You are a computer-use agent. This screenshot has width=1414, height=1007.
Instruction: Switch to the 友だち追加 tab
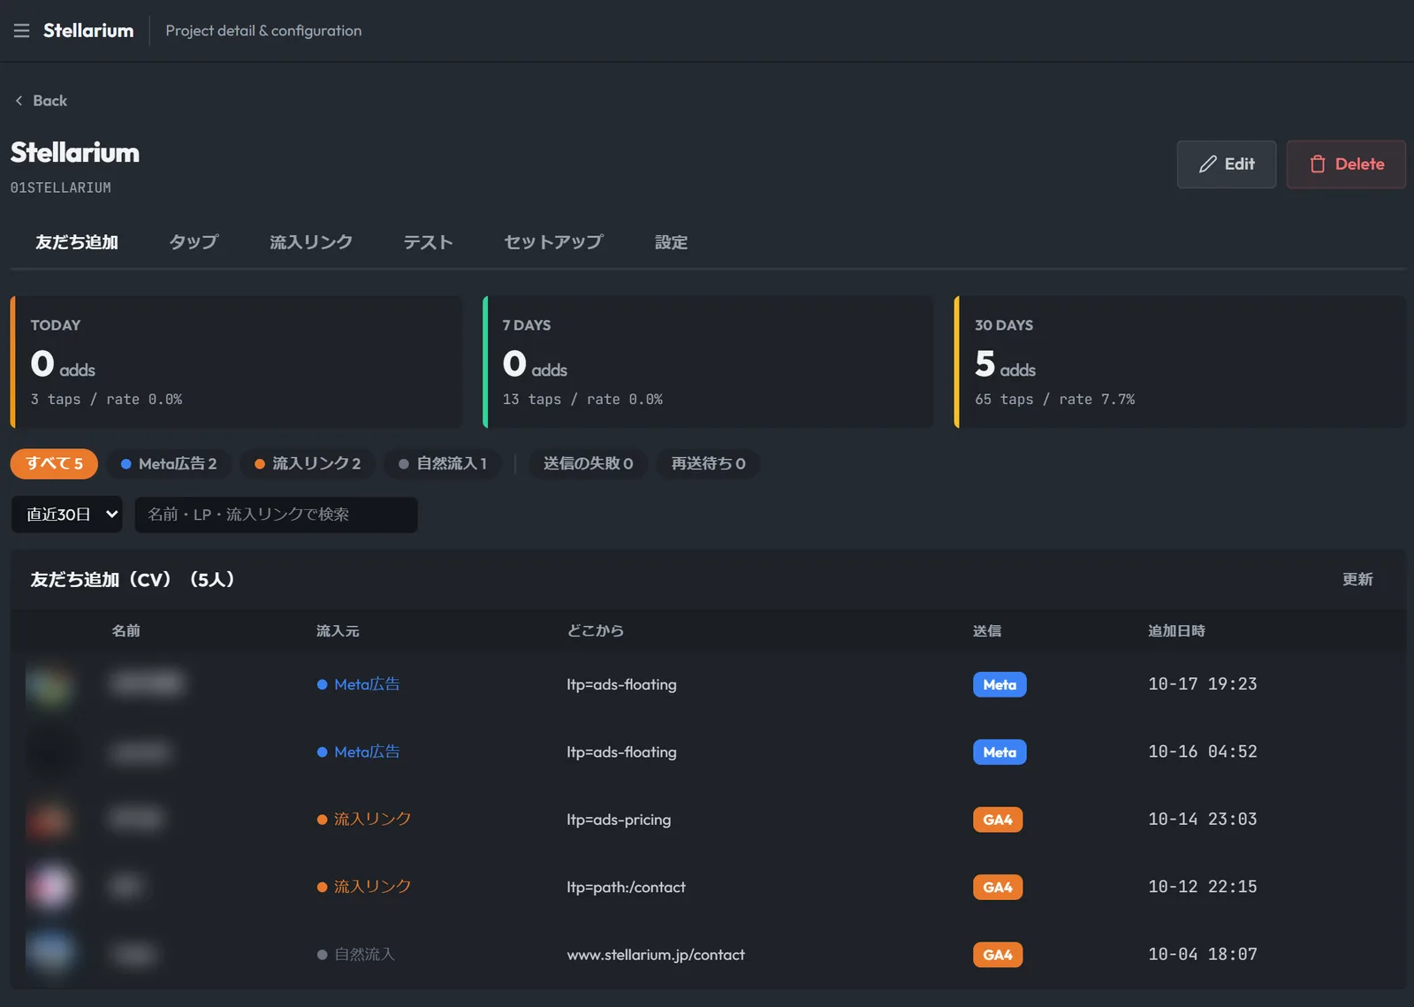[77, 242]
